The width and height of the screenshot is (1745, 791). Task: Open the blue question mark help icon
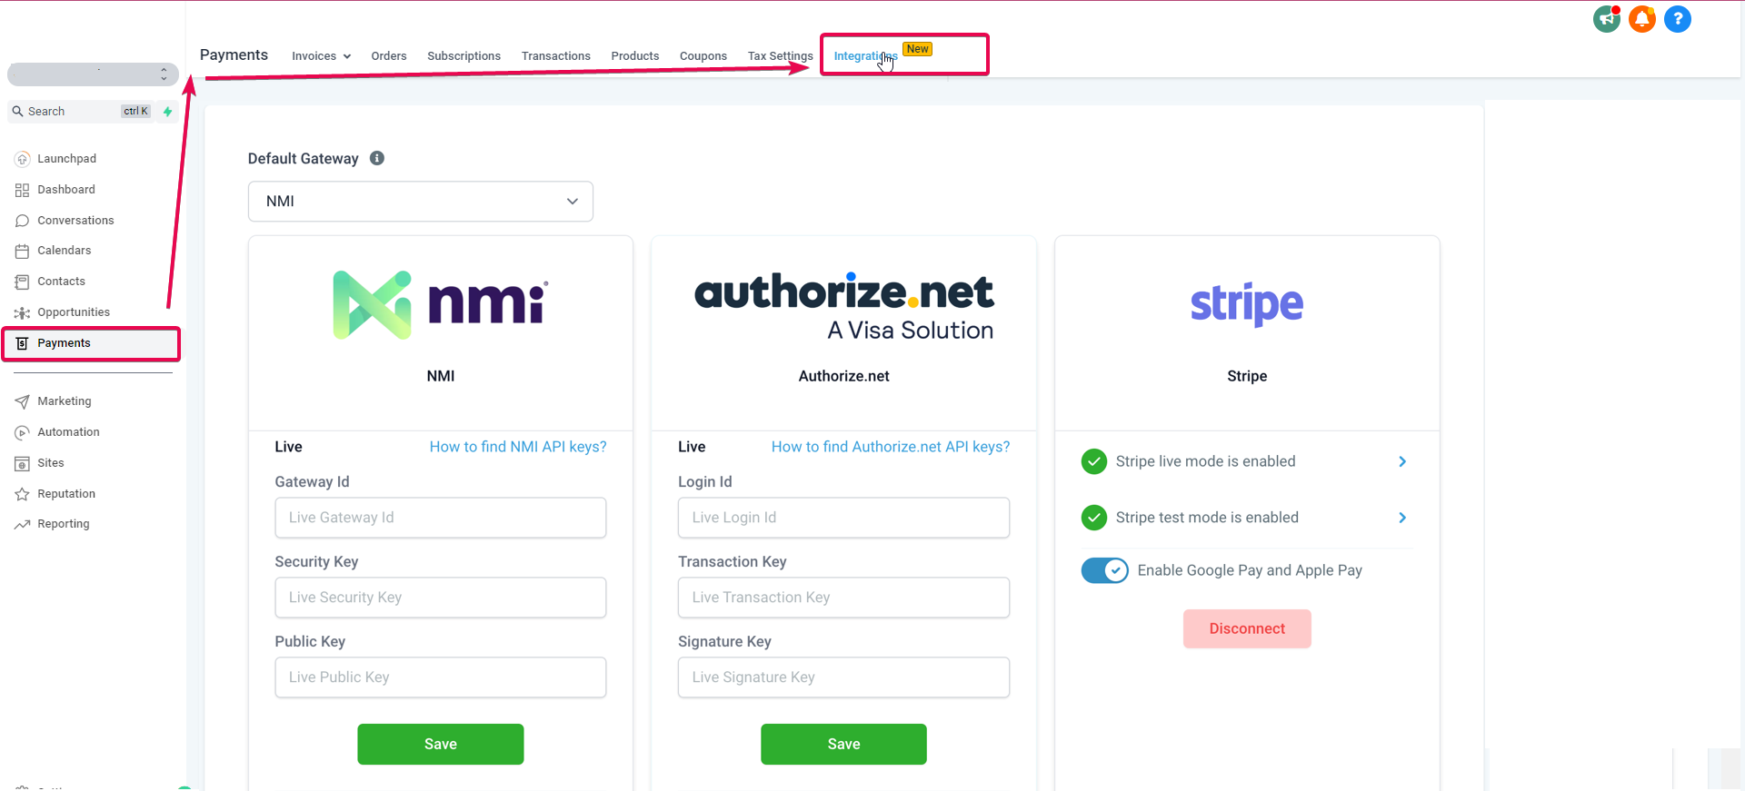pos(1677,19)
